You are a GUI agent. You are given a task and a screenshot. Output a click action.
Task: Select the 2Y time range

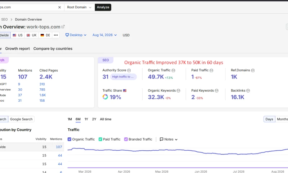[94, 119]
